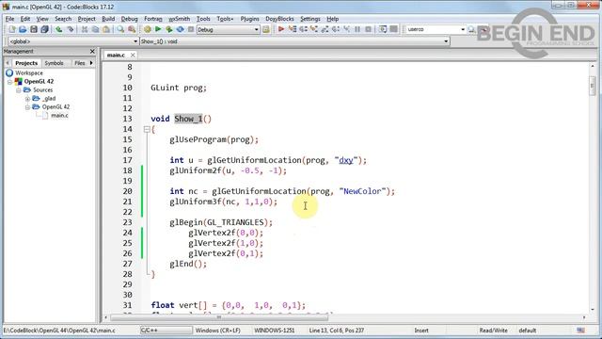The height and width of the screenshot is (339, 602).
Task: Click the Save all files icon
Action: point(44,29)
